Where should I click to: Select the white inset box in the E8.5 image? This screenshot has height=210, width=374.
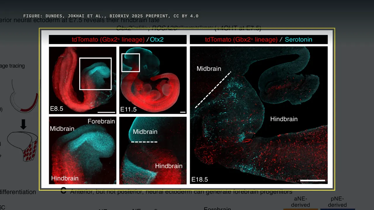(x=95, y=73)
